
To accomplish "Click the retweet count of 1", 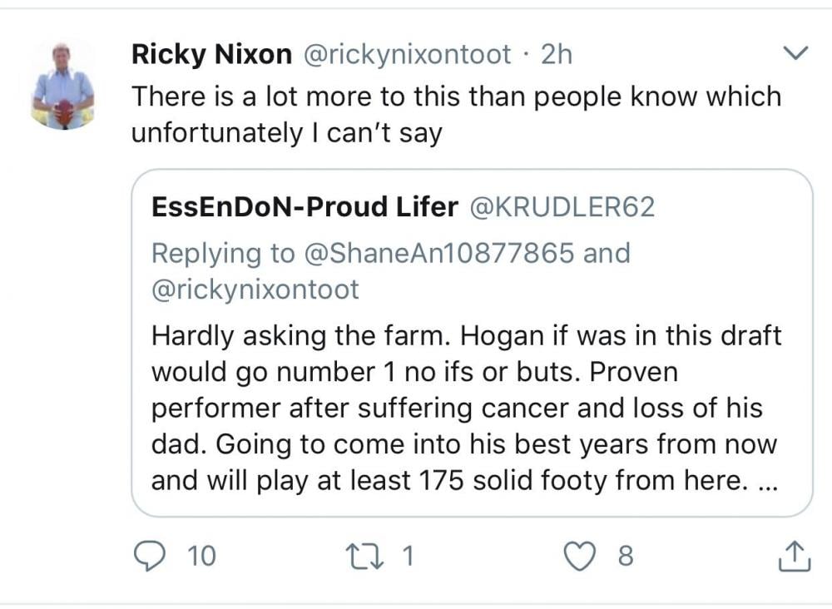I will pyautogui.click(x=407, y=556).
